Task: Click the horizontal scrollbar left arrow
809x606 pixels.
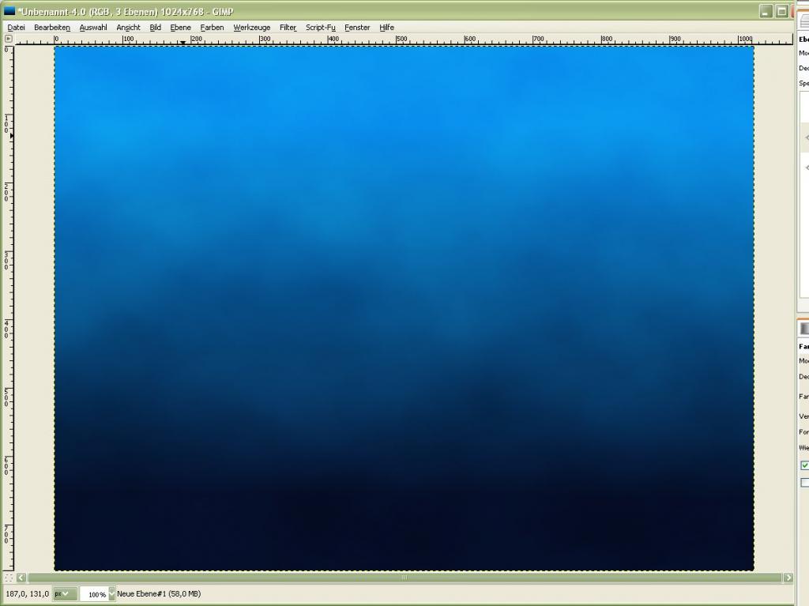Action: (x=21, y=578)
